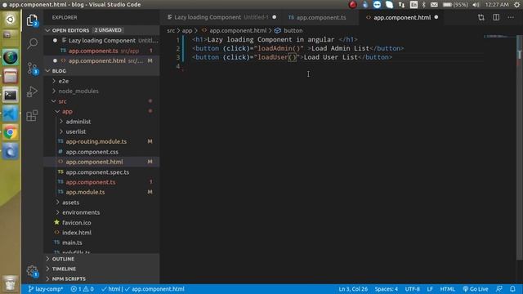Click the UTF-8 encoding indicator
Viewport: 523px width, 294px height.
coord(412,289)
